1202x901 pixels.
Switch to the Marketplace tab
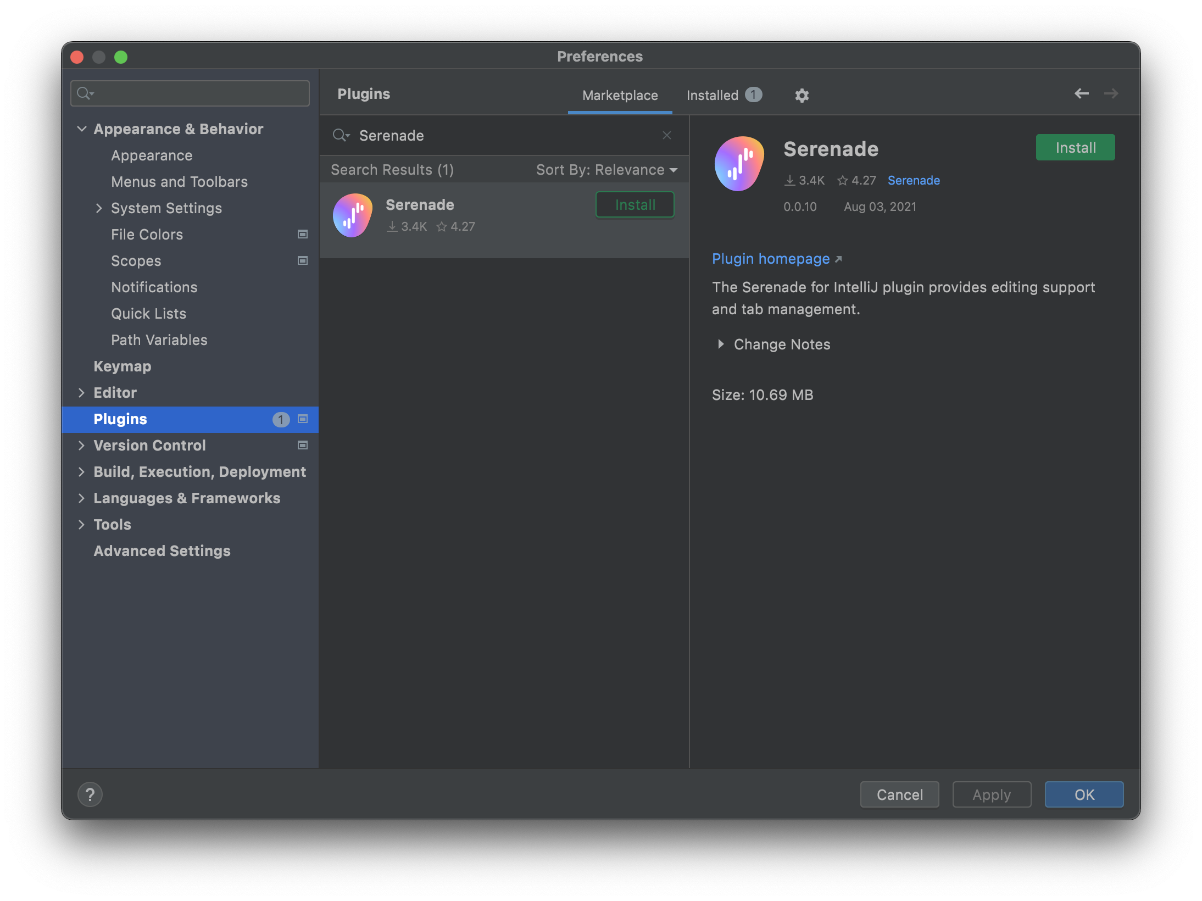pos(620,95)
